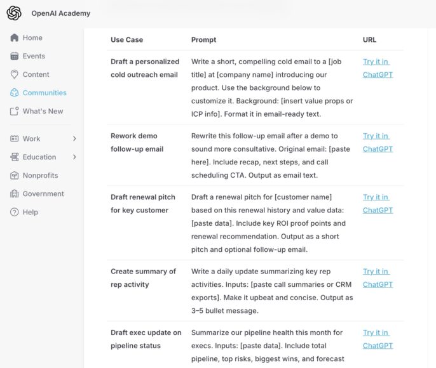This screenshot has width=436, height=368.
Task: Open Help via question mark icon
Action: (15, 213)
